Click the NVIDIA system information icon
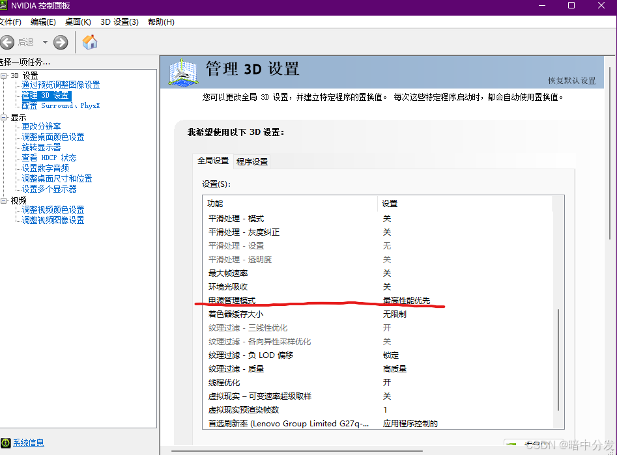617x455 pixels. coord(5,443)
